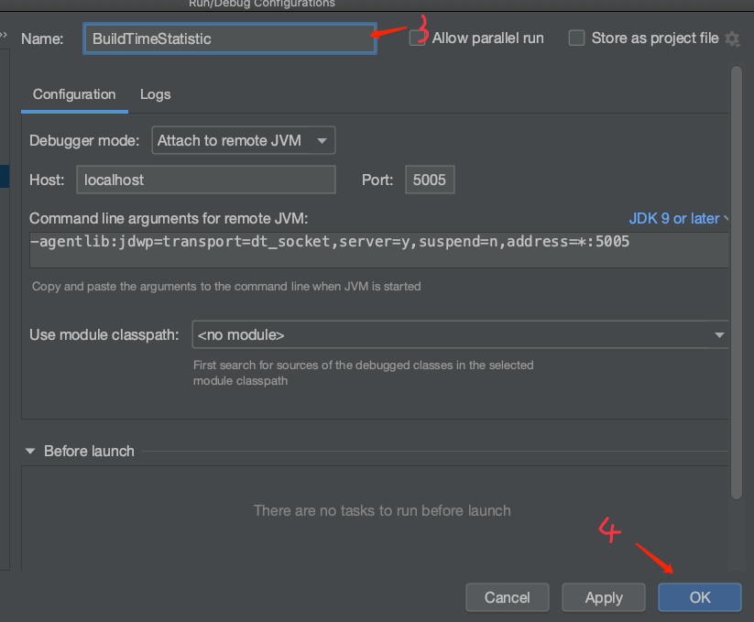Collapse the Before launch section
The height and width of the screenshot is (622, 754).
[30, 452]
